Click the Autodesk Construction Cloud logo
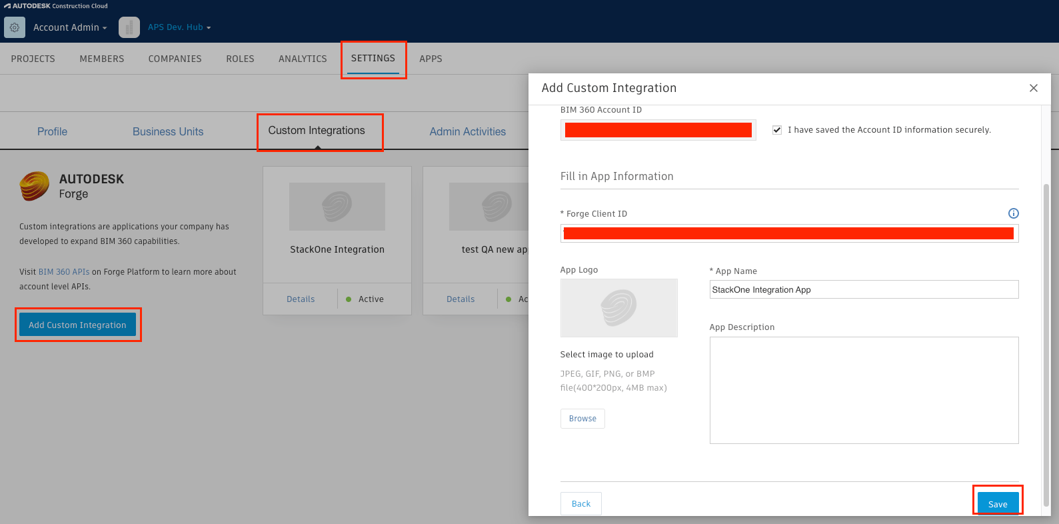The width and height of the screenshot is (1059, 524). (56, 6)
